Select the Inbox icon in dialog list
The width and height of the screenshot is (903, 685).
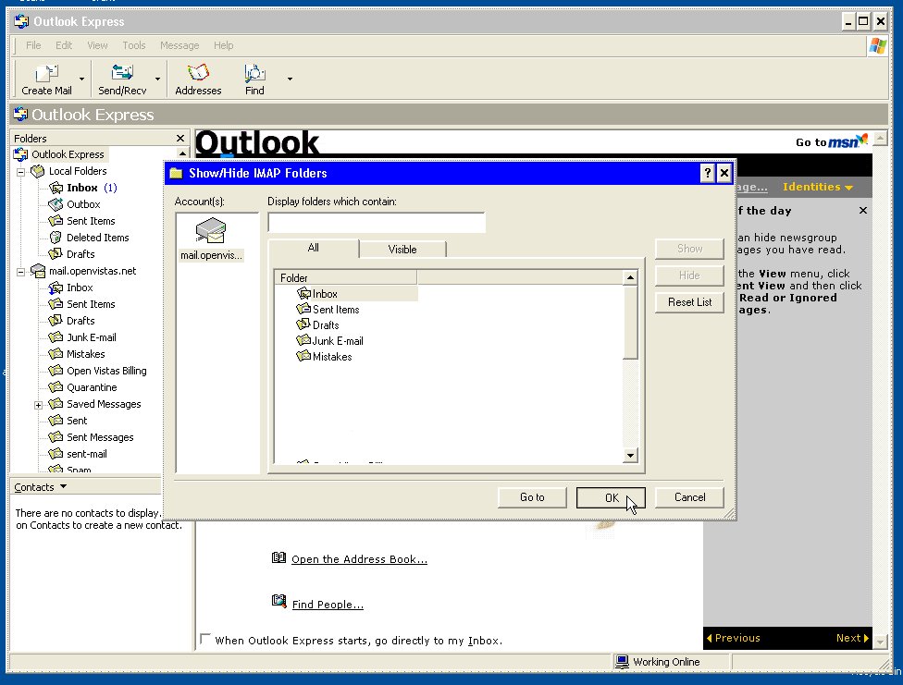coord(303,294)
